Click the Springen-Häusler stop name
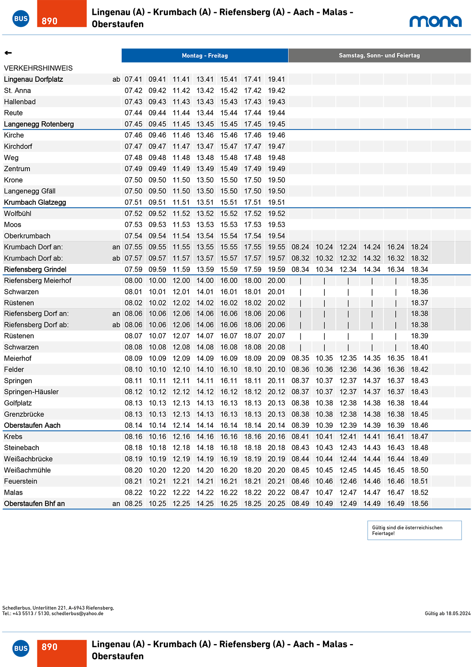Image resolution: width=473 pixels, height=667 pixels. pyautogui.click(x=31, y=392)
